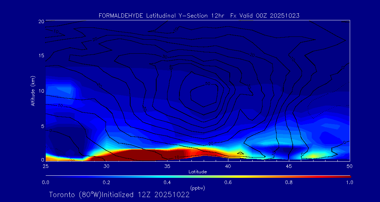
Task: Click the Altitude (km) y-axis label
Action: pyautogui.click(x=33, y=91)
